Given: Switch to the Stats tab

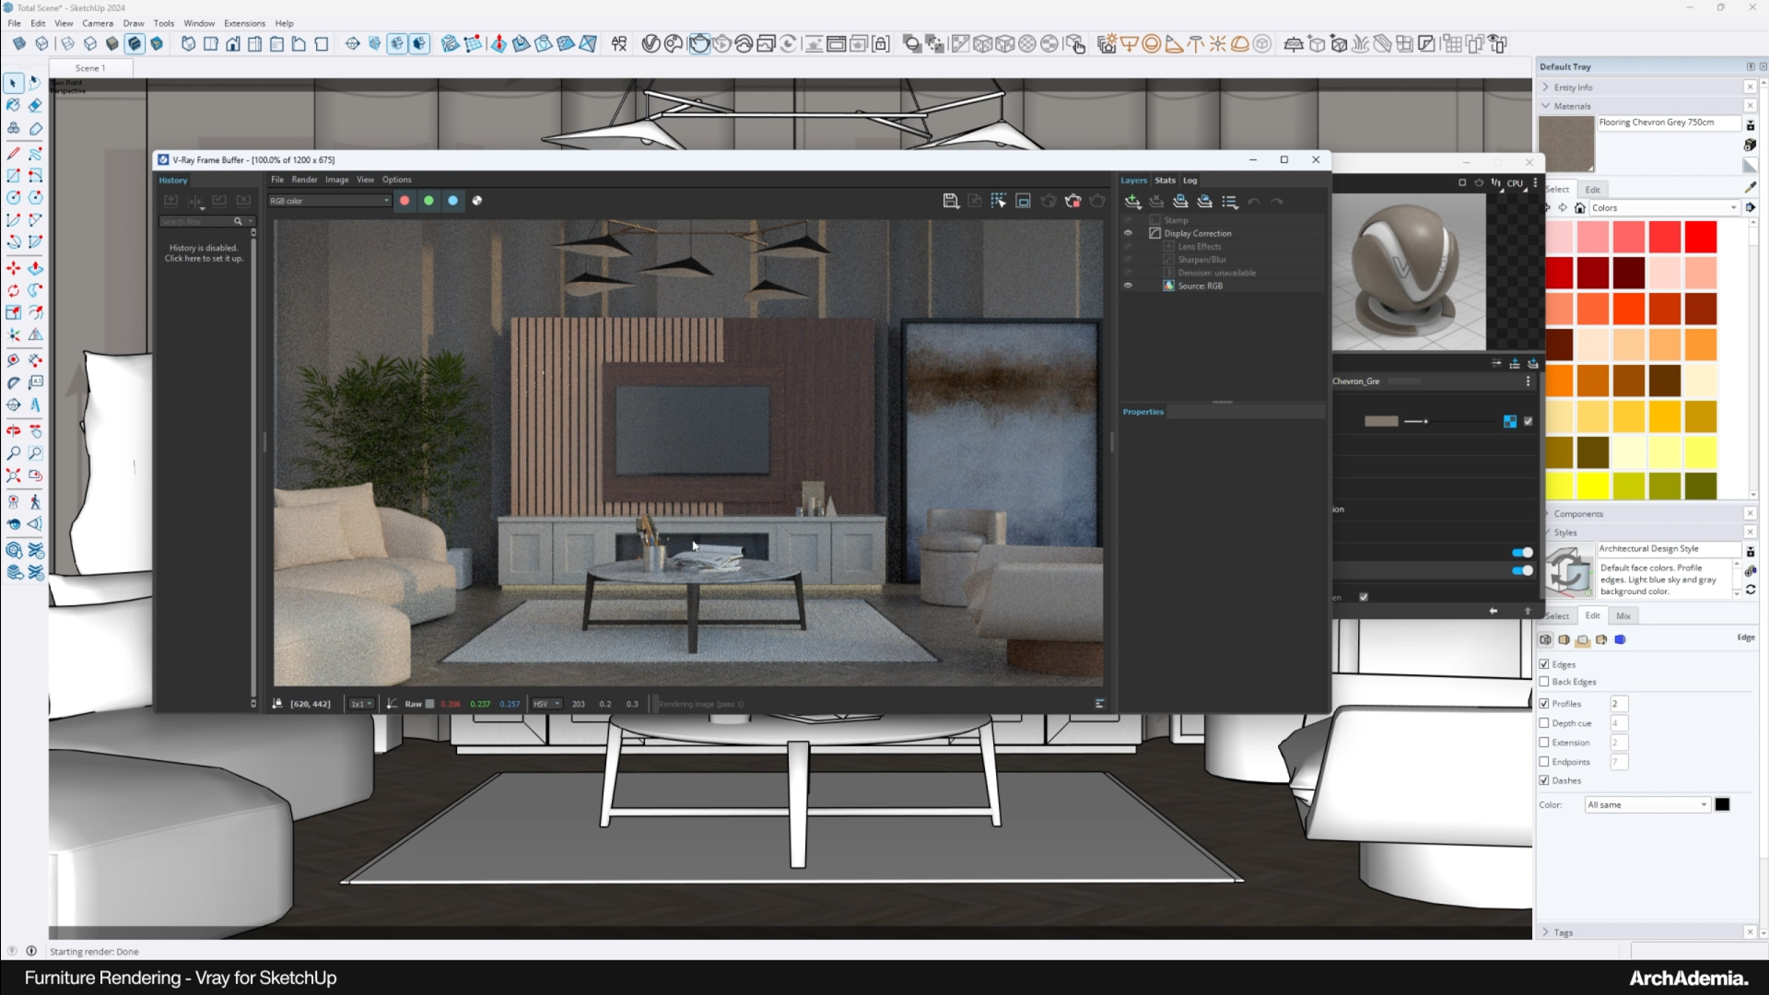Looking at the screenshot, I should point(1165,181).
